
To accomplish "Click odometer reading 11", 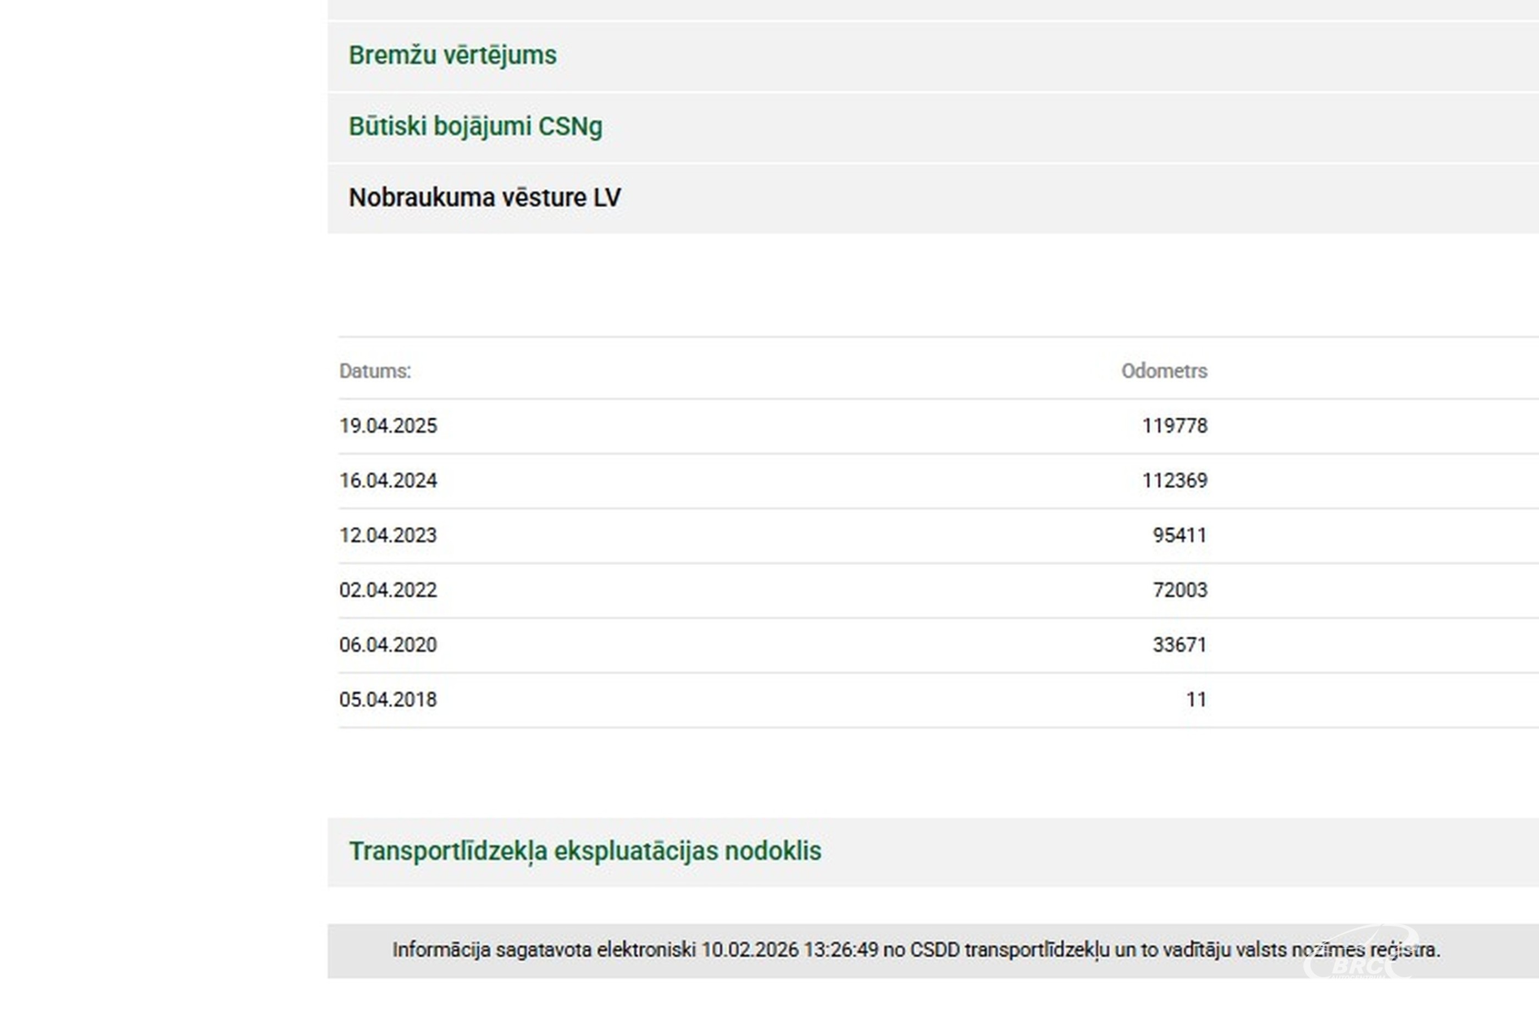I will tap(1196, 700).
